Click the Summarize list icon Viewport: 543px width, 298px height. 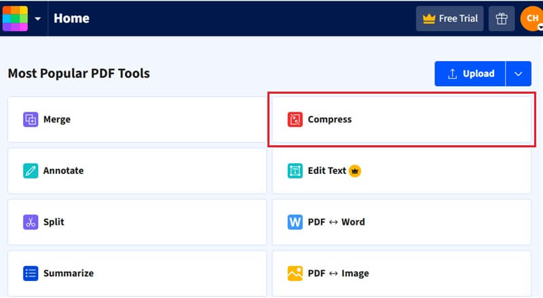[31, 274]
